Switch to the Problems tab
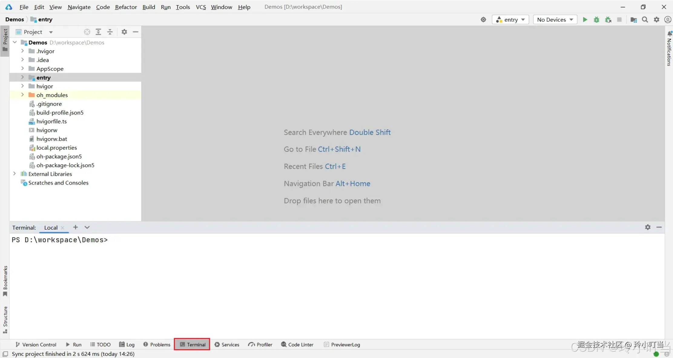Viewport: 673px width, 358px height. [x=157, y=344]
